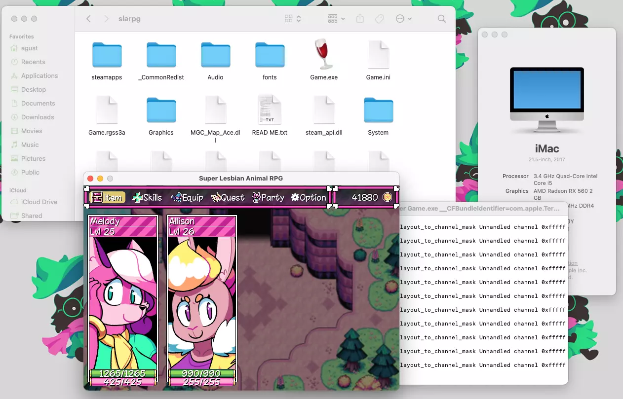
Task: Open Desktop in Finder sidebar
Action: [x=34, y=90]
